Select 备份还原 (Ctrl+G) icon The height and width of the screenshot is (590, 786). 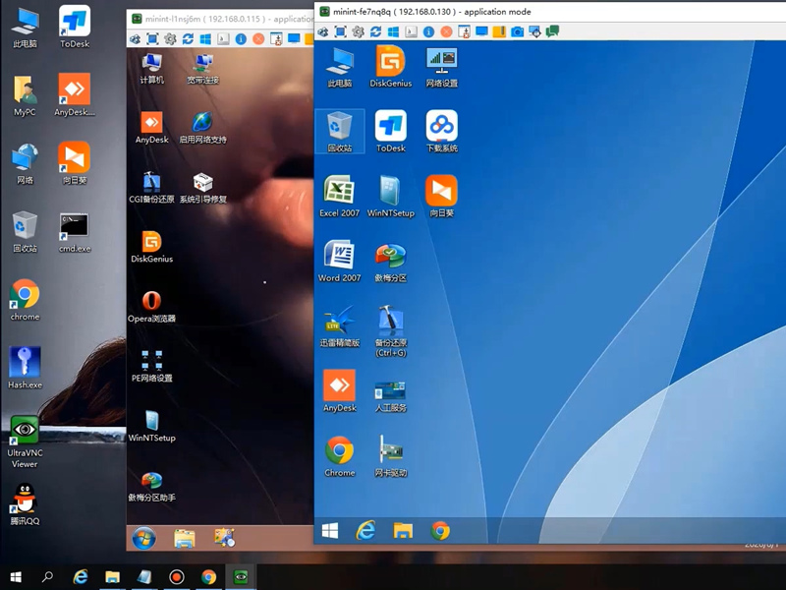(x=390, y=331)
